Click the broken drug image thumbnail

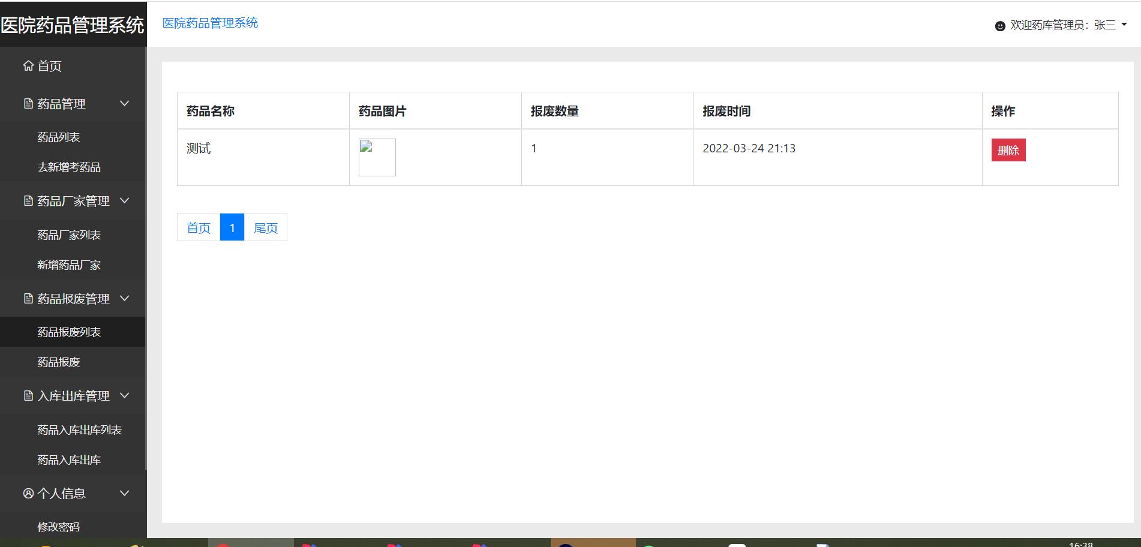click(x=377, y=157)
